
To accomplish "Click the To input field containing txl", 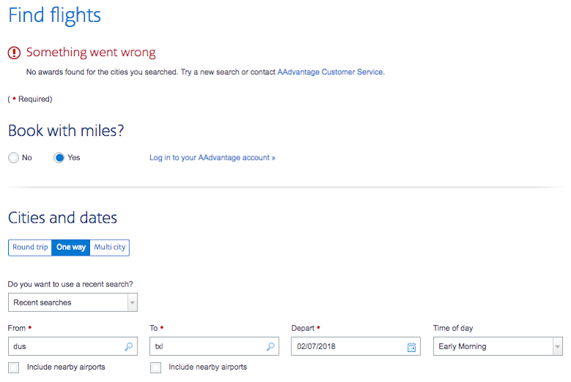I will [x=214, y=346].
